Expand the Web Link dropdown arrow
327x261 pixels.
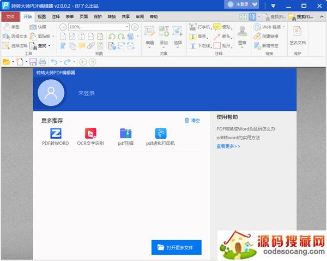(x=283, y=27)
